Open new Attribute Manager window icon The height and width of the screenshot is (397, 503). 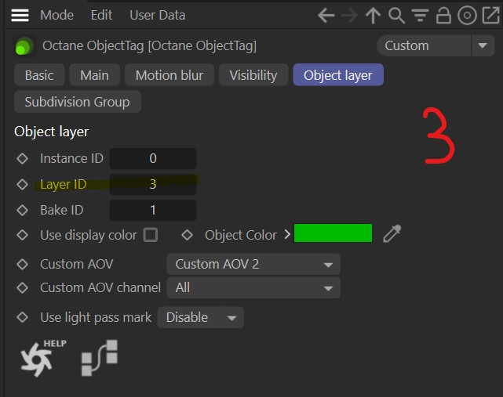click(490, 15)
